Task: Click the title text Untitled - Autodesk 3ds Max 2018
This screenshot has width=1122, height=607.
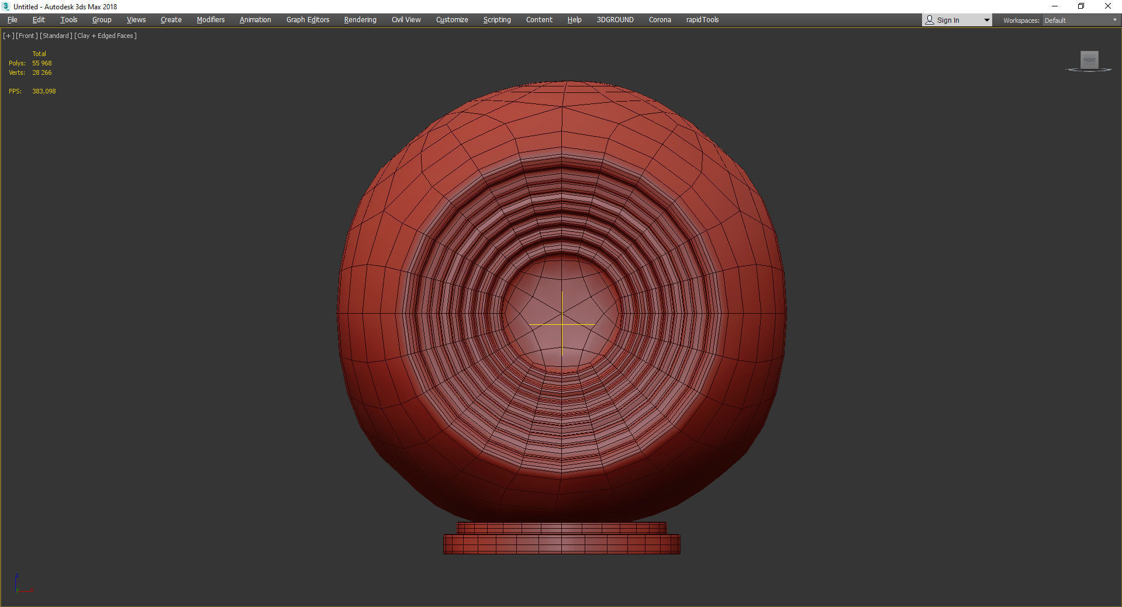Action: tap(65, 7)
